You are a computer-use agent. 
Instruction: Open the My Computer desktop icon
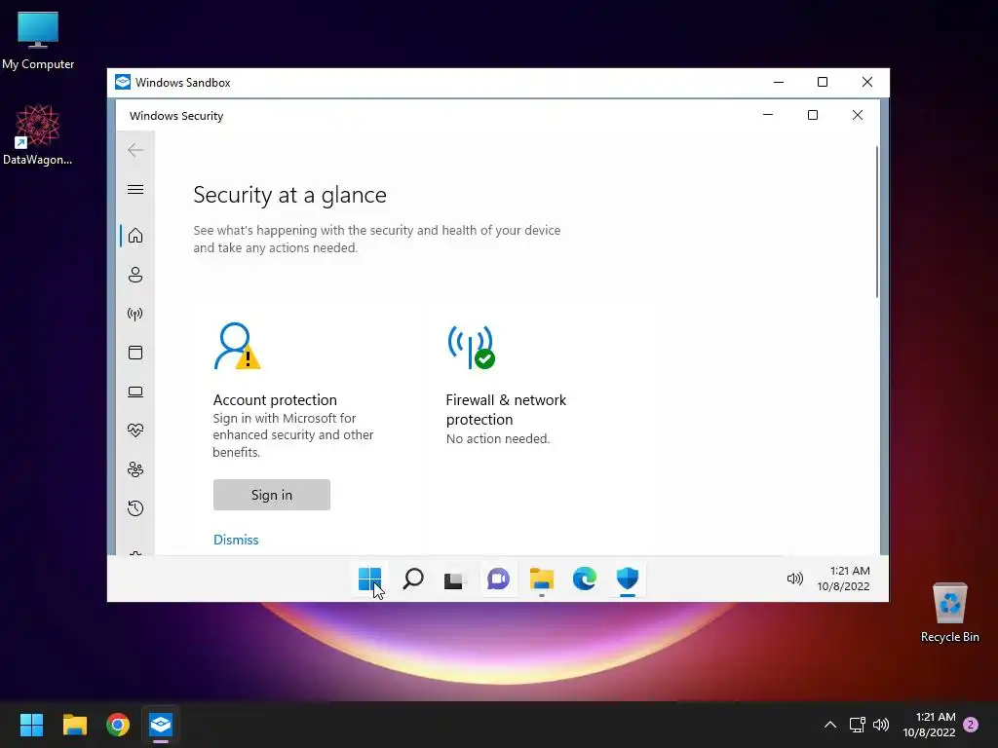click(38, 40)
